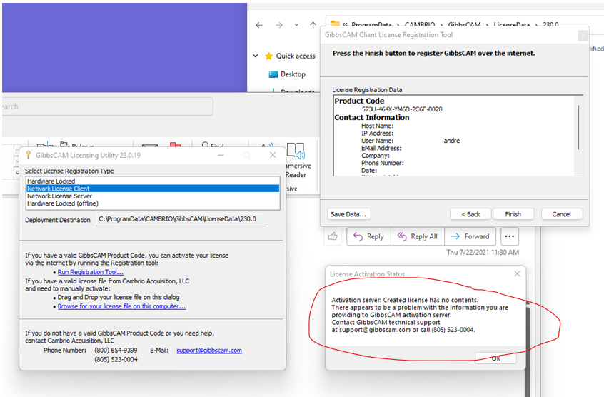Open recent locations dropdown in Explorer
Viewport: 604px width, 397px height.
pyautogui.click(x=296, y=25)
